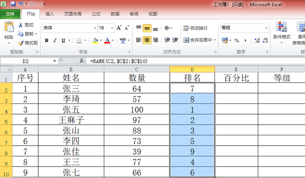Switch to the 数据 Data tab
Image resolution: width=305 pixels, height=178 pixels.
(115, 14)
